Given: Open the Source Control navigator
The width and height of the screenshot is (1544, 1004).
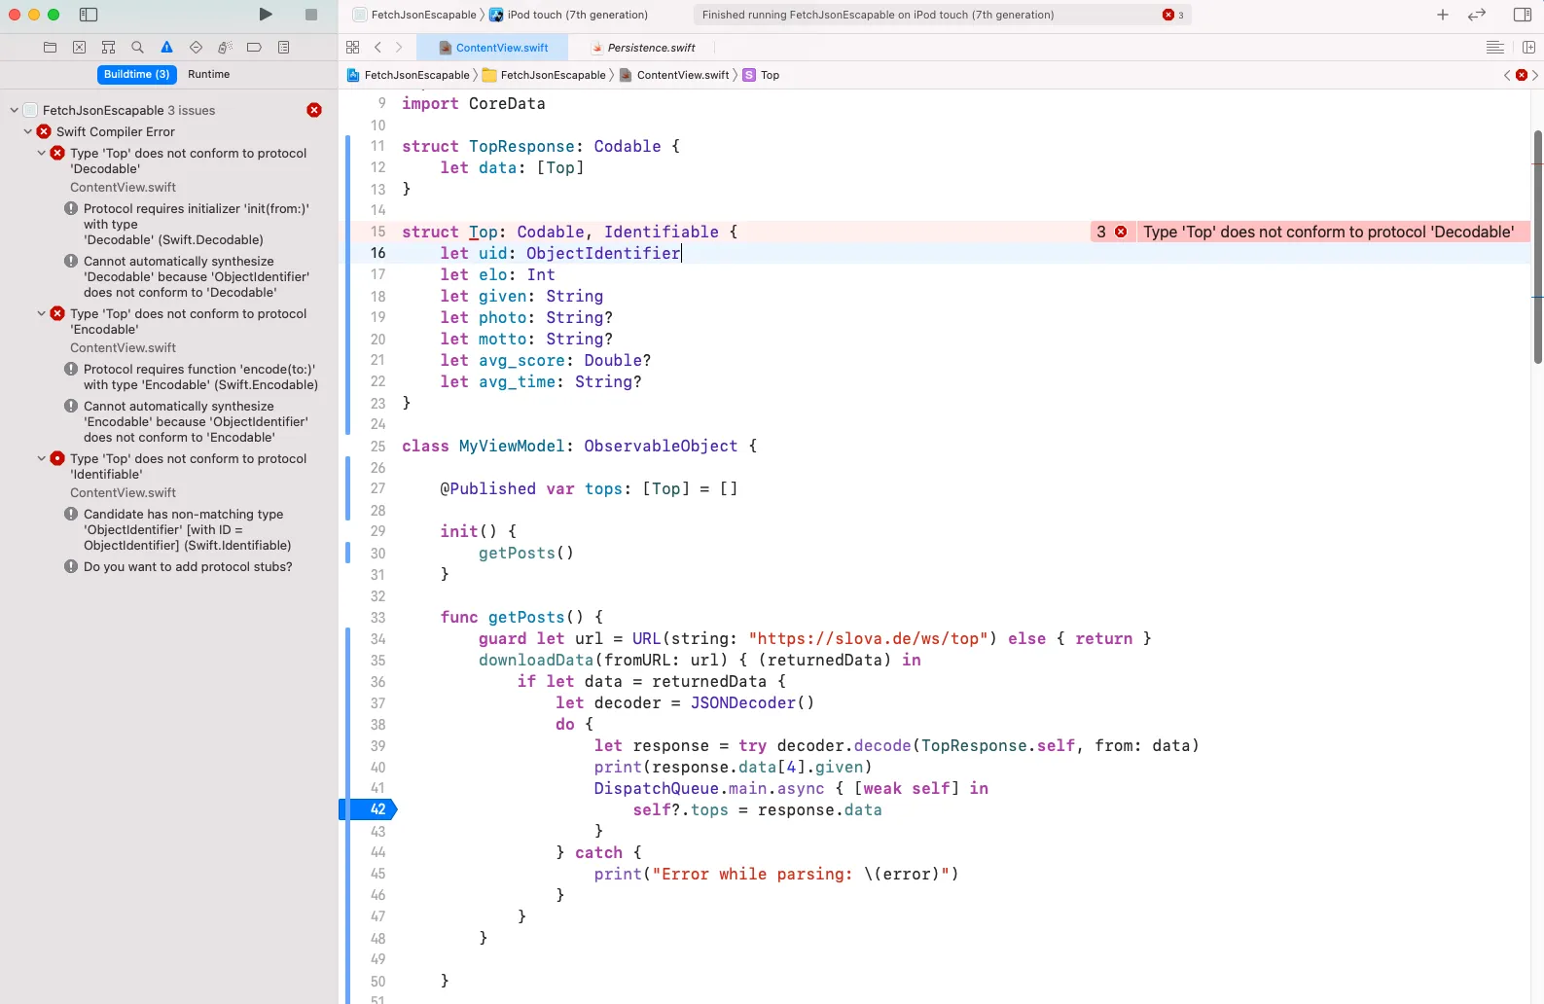Looking at the screenshot, I should pos(80,47).
